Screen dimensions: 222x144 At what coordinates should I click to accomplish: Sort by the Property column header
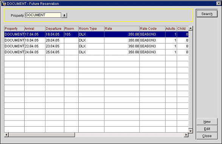(x=14, y=29)
